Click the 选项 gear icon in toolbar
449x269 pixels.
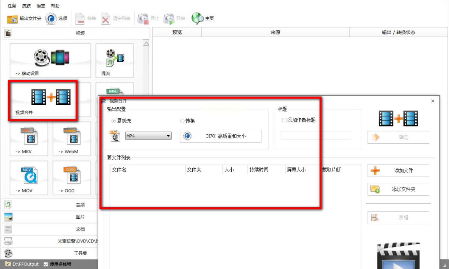51,19
